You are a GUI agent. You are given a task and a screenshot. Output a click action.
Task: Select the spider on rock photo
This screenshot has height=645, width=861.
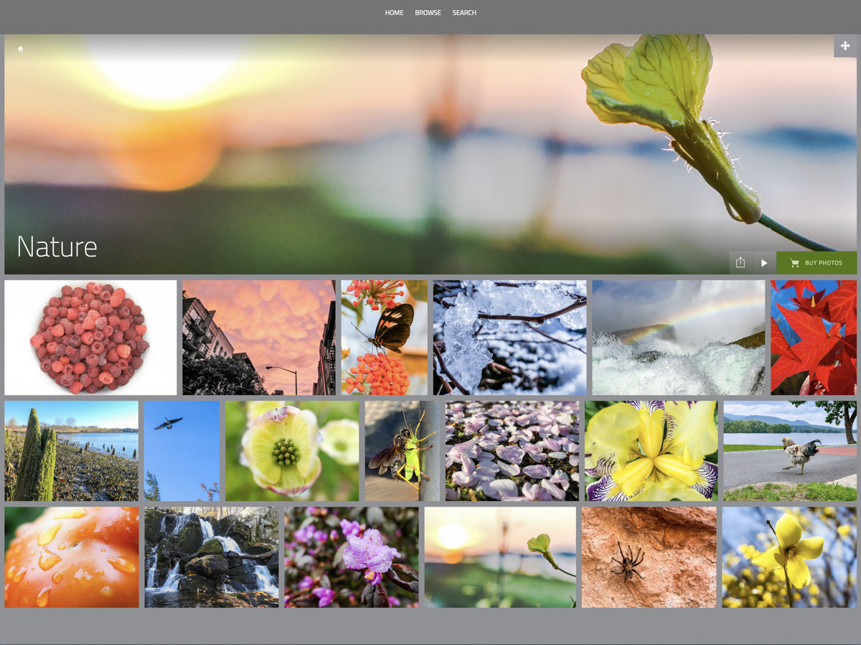click(649, 558)
